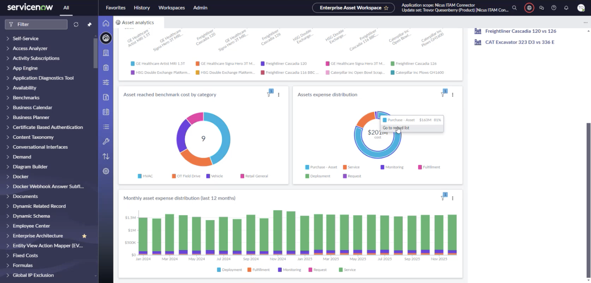Toggle Deployment legend in monthly expense chart

tap(229, 270)
